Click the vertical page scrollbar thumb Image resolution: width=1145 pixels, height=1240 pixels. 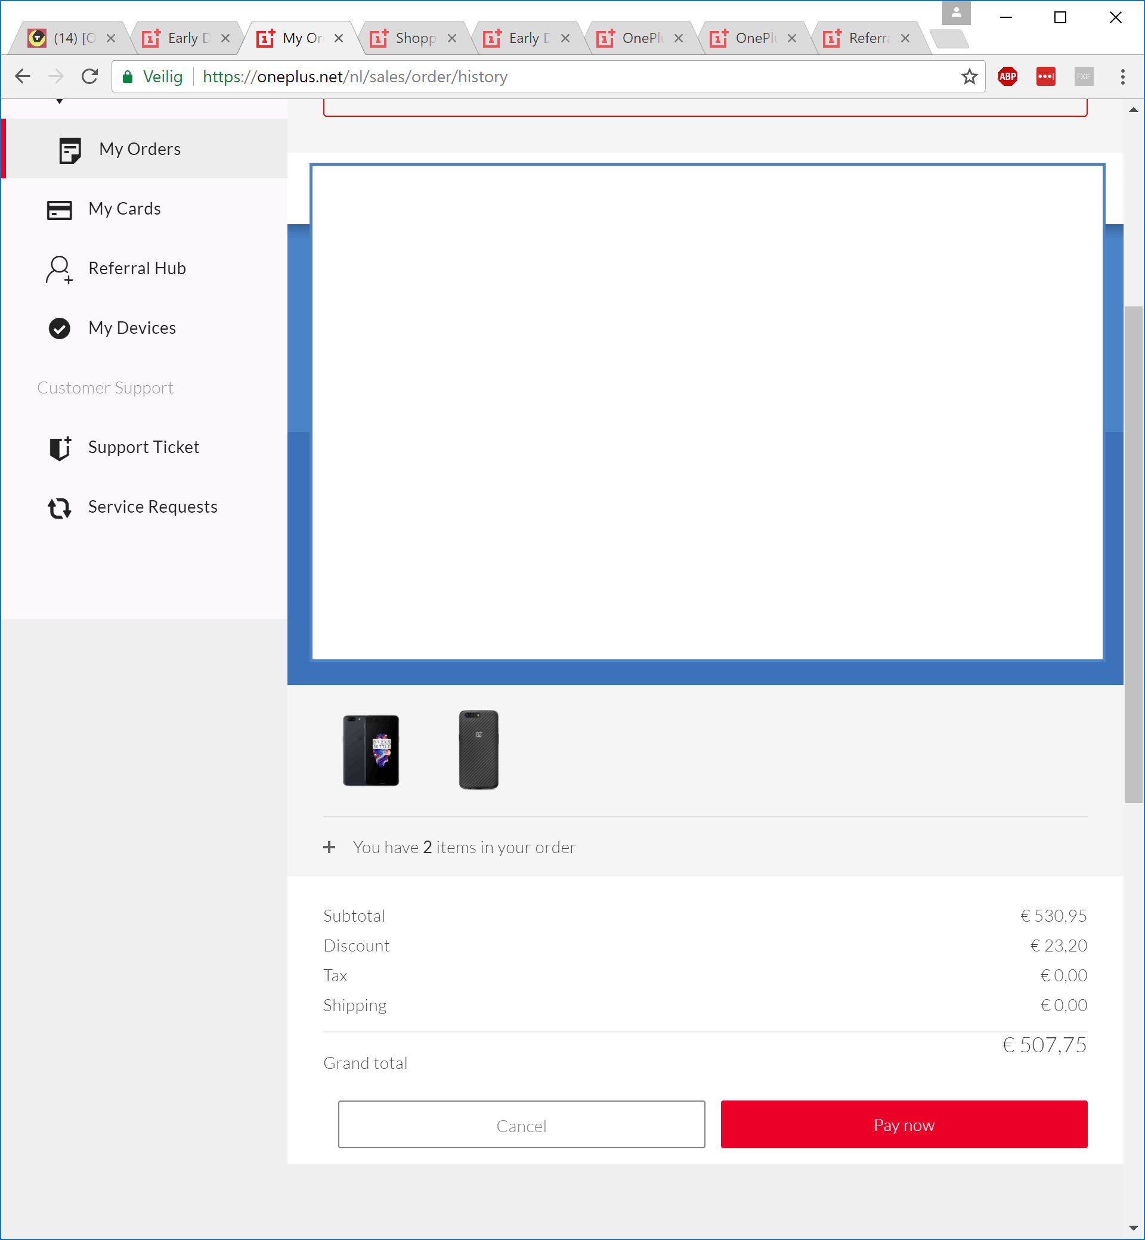[x=1133, y=554]
